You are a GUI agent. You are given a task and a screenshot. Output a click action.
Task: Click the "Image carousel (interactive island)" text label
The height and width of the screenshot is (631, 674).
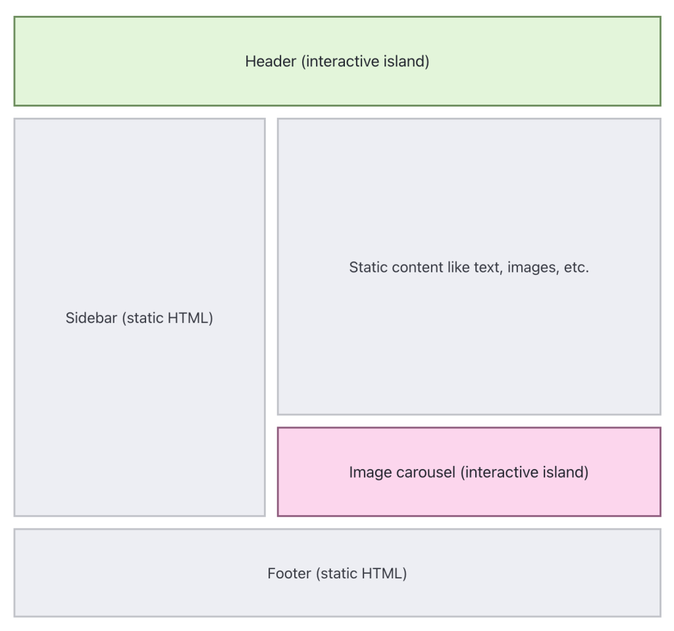[469, 472]
